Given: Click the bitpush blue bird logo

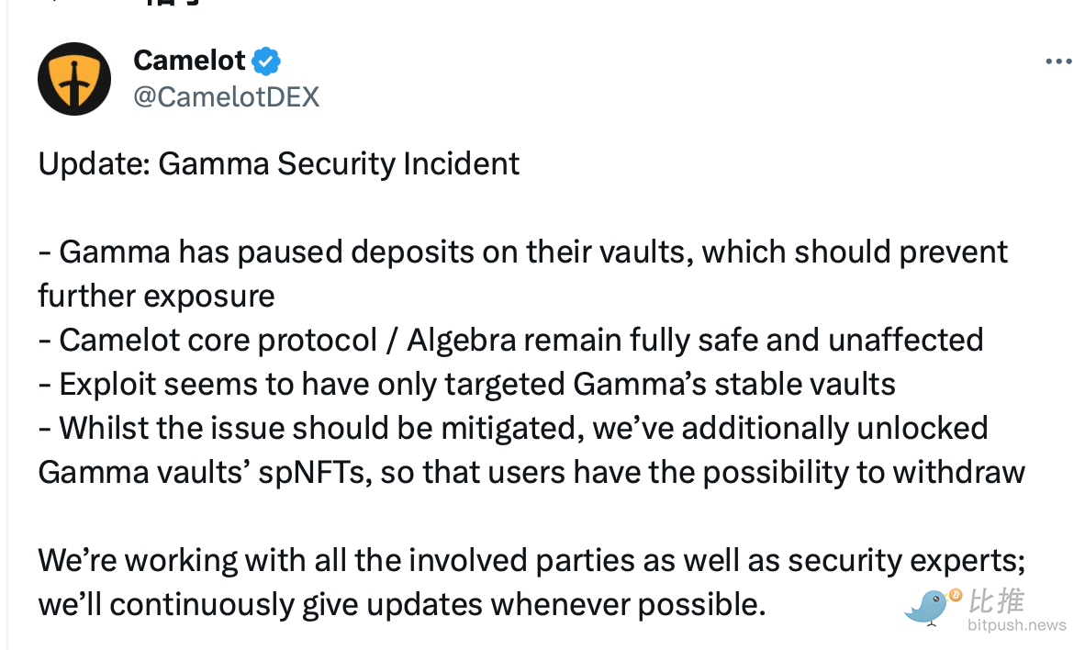Looking at the screenshot, I should tap(929, 608).
